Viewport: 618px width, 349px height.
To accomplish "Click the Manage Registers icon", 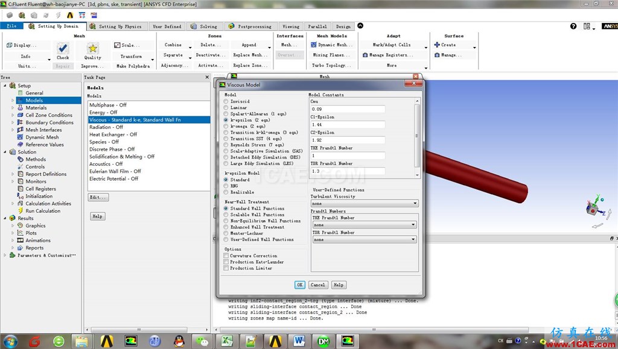I will point(365,55).
